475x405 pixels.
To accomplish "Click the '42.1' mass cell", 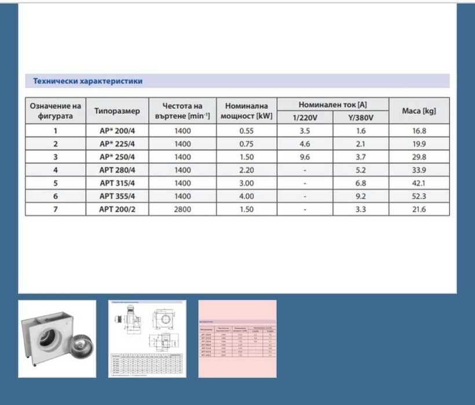I will (x=419, y=183).
